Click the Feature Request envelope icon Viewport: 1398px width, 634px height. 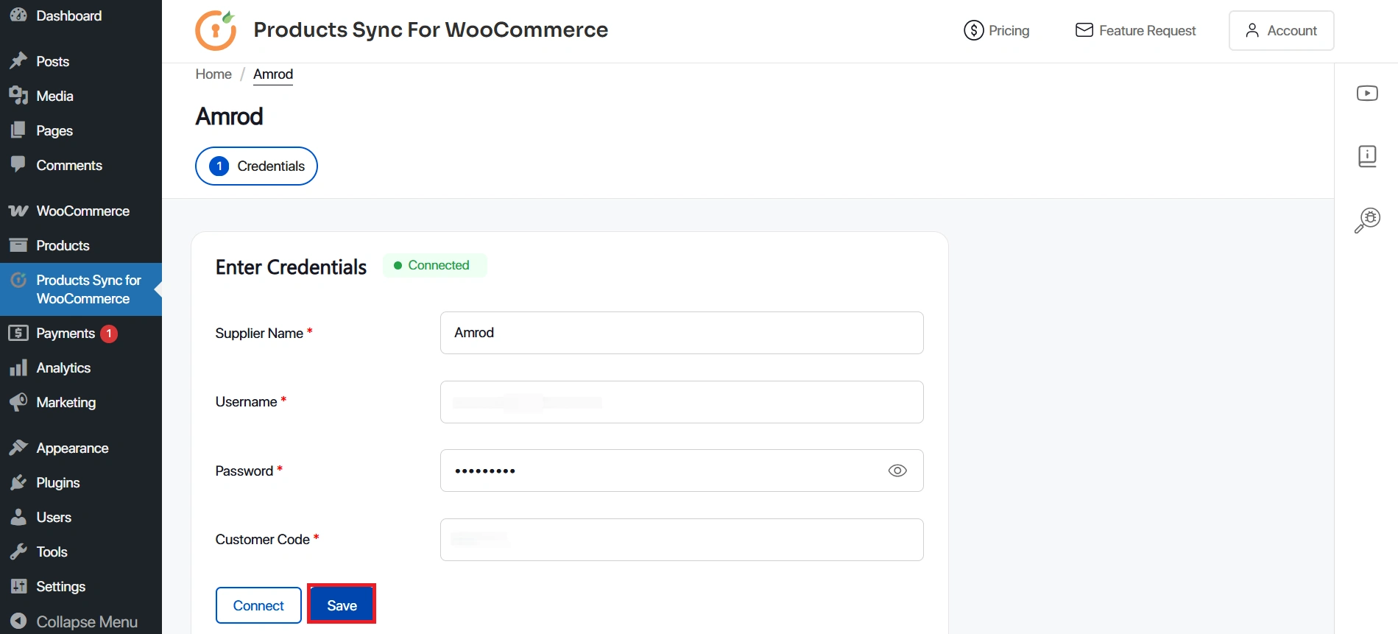click(1084, 30)
